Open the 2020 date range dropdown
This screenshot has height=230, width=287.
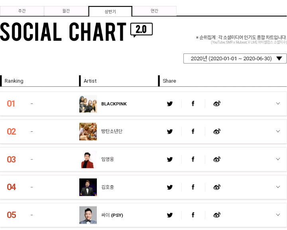click(x=235, y=59)
